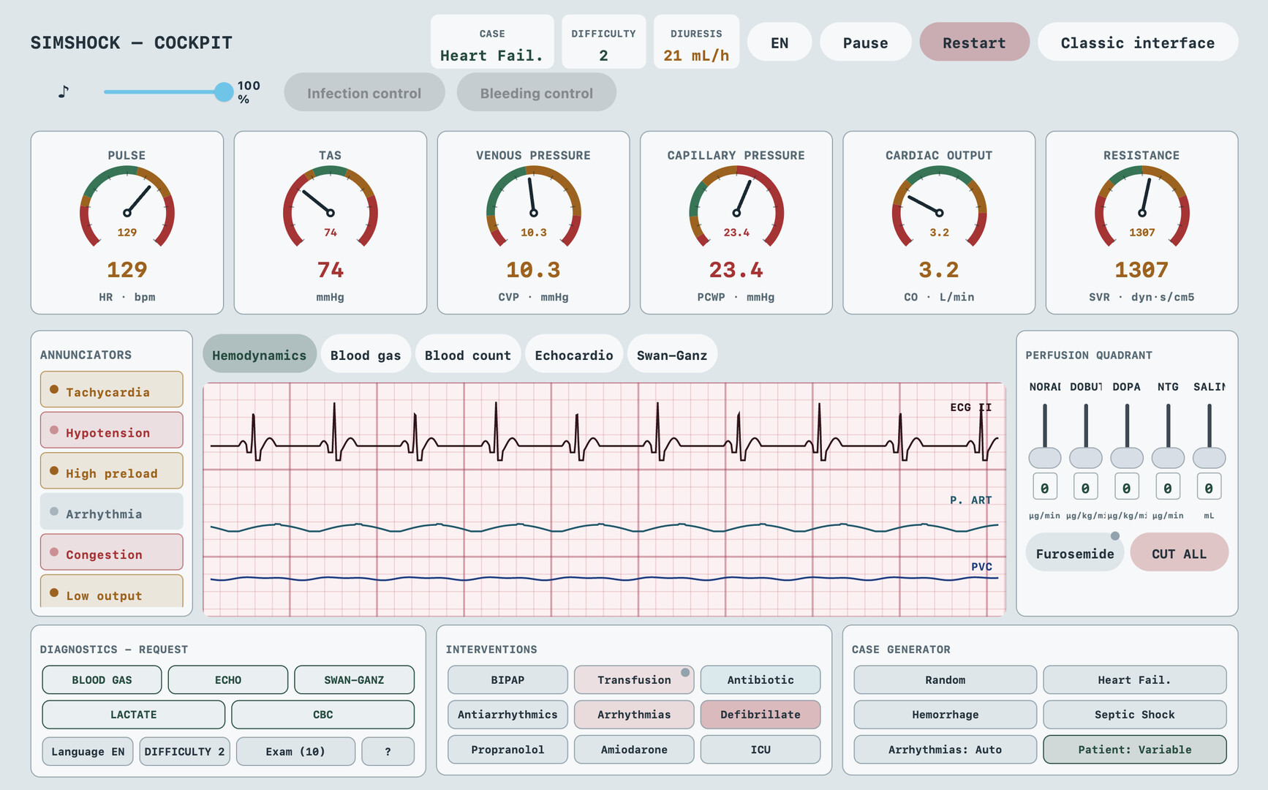
Task: Give Antibiotic intervention
Action: tap(761, 680)
